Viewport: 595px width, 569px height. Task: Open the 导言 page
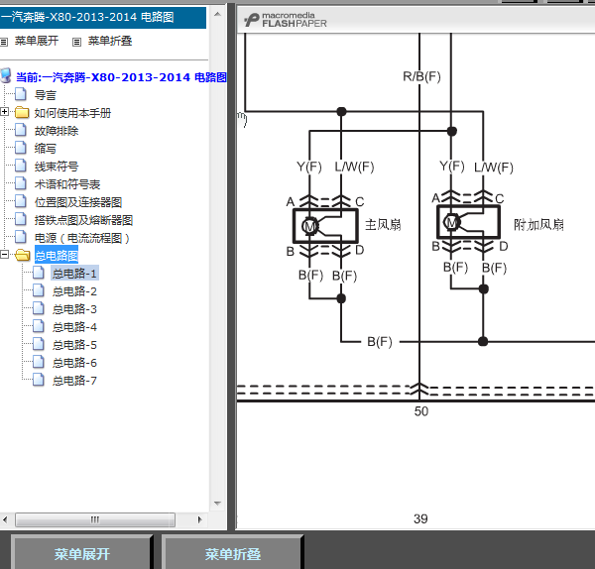coord(46,95)
